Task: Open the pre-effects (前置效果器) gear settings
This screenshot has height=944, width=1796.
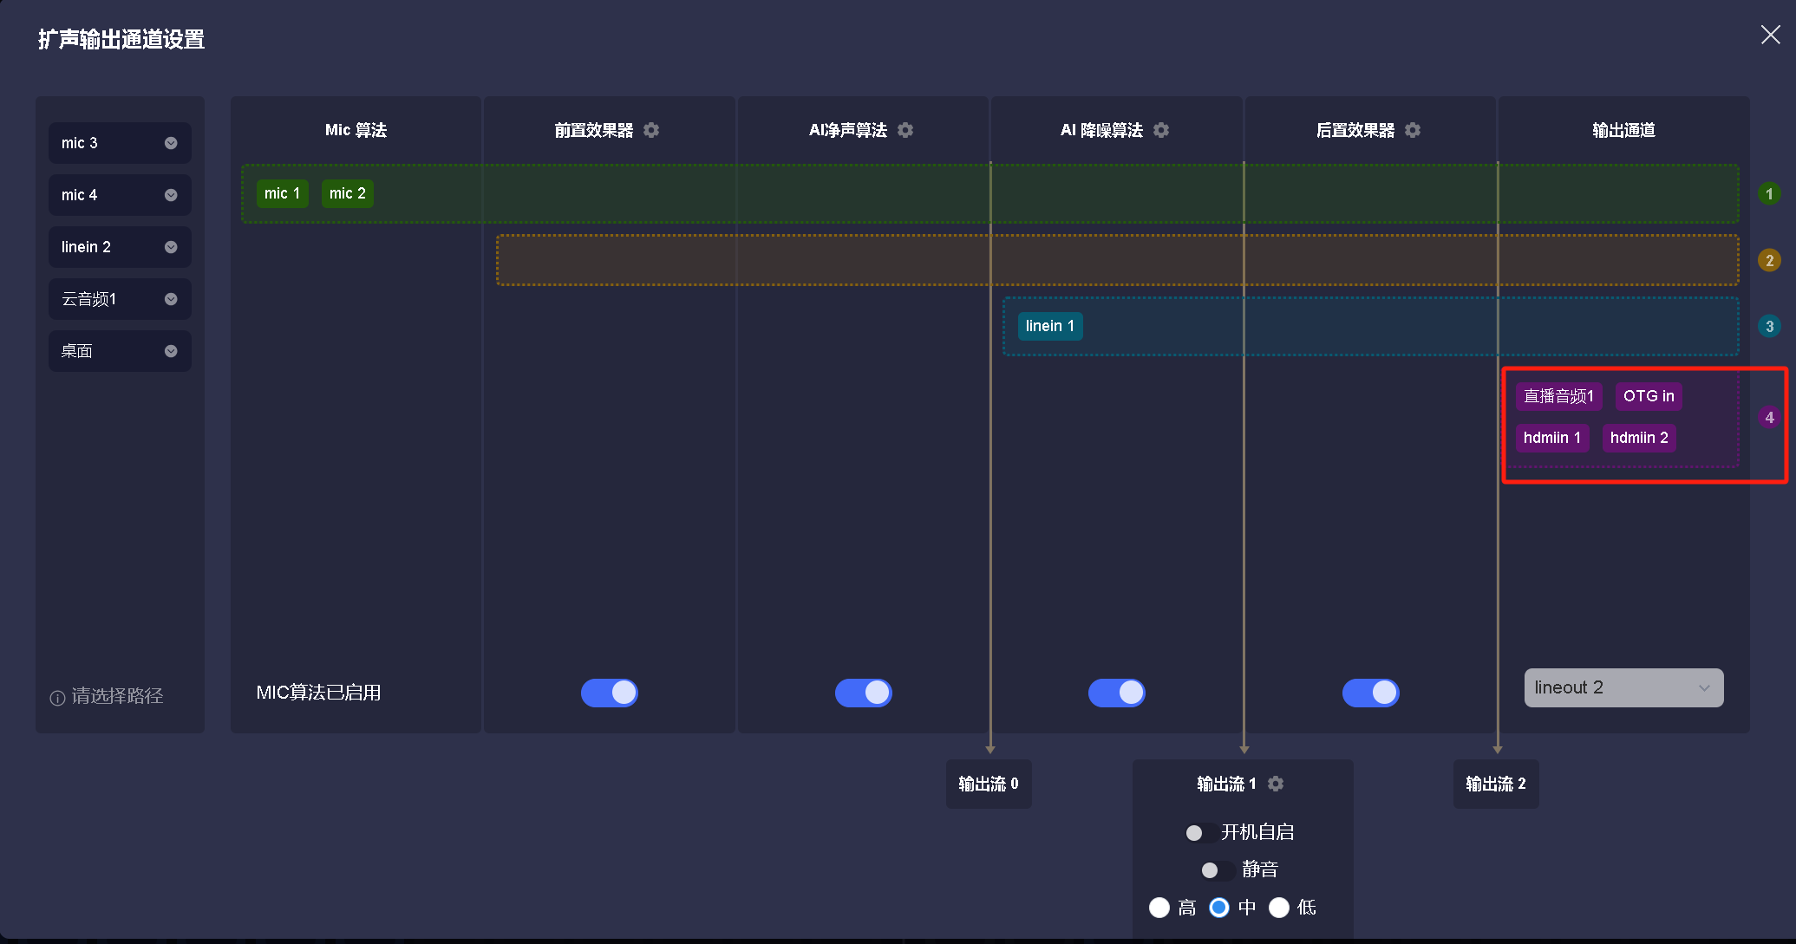Action: [651, 130]
